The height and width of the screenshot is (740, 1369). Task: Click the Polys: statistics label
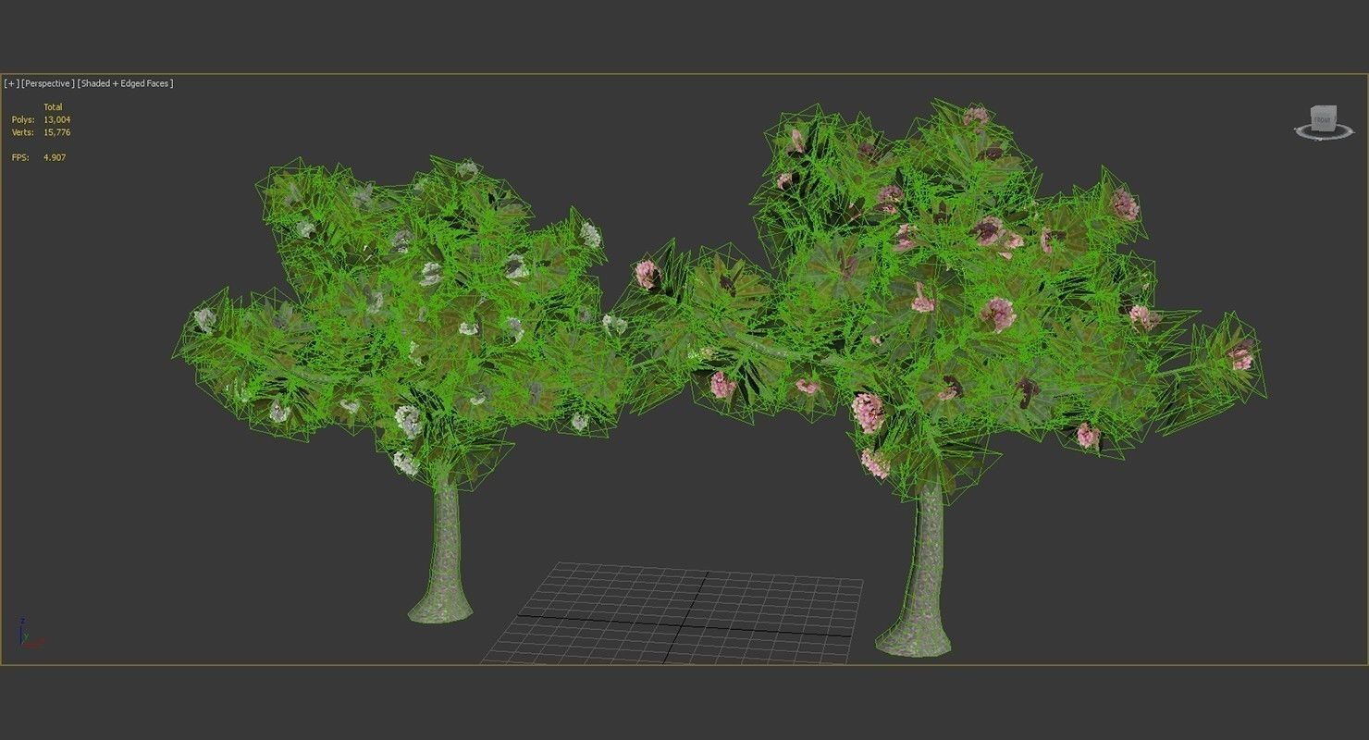22,119
